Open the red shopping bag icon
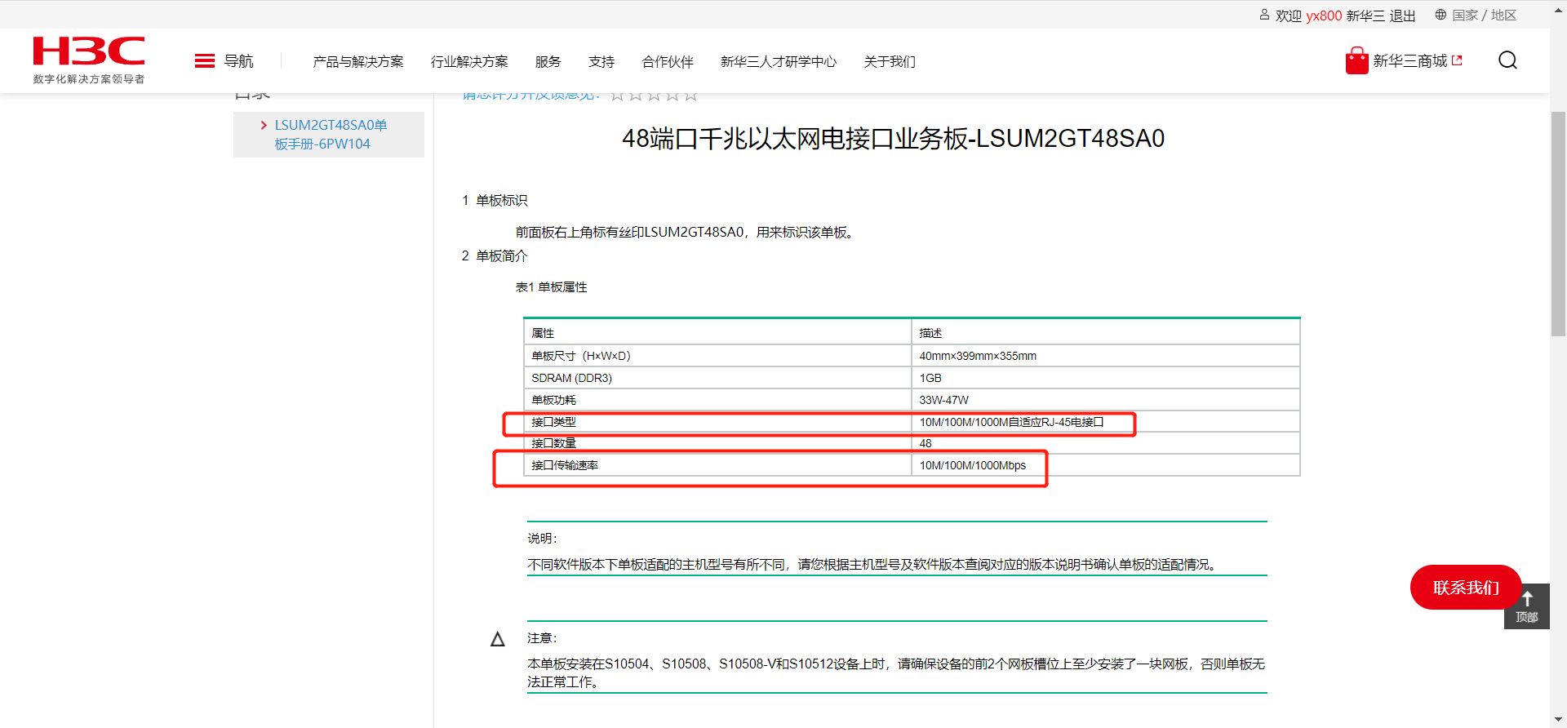The image size is (1567, 728). coord(1356,60)
